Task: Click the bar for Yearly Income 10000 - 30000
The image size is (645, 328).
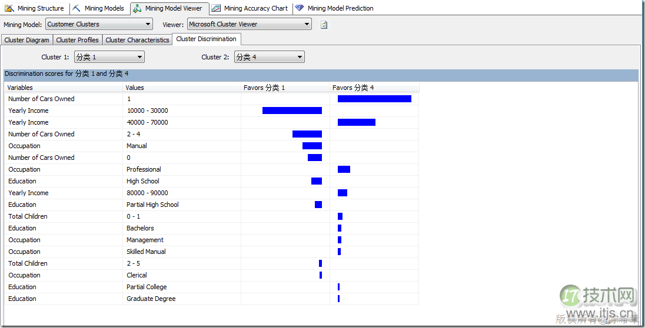Action: 292,111
